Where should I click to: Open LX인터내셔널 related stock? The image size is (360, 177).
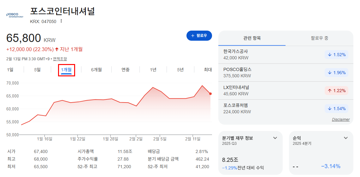286,91
